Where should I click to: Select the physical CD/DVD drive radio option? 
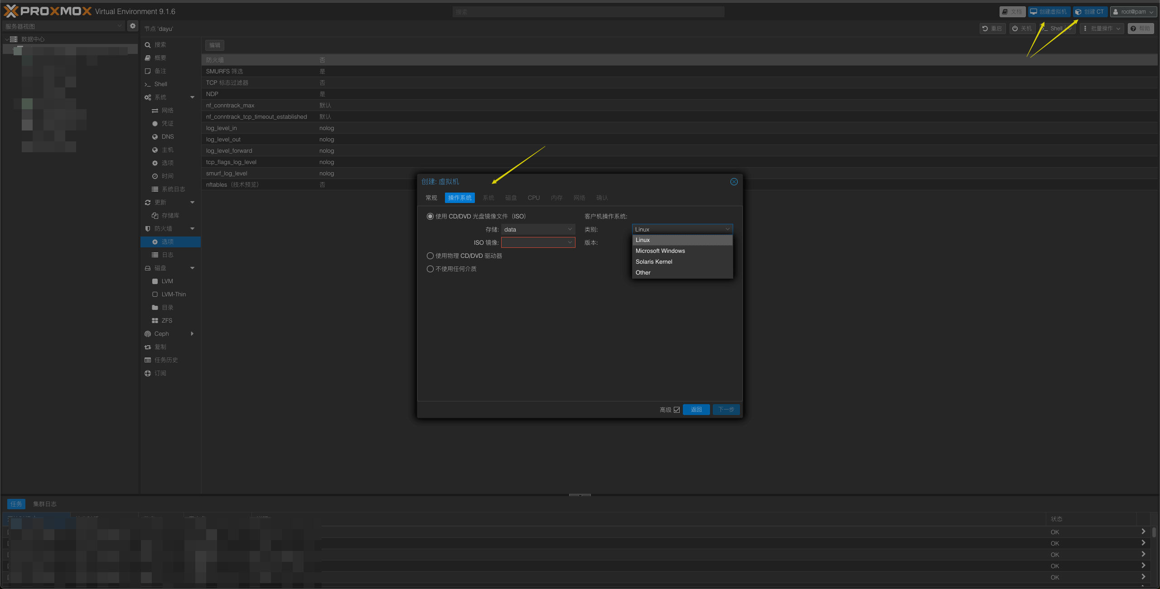point(430,256)
